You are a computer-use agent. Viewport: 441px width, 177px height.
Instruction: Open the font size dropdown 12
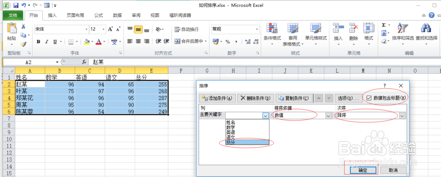(x=104, y=29)
